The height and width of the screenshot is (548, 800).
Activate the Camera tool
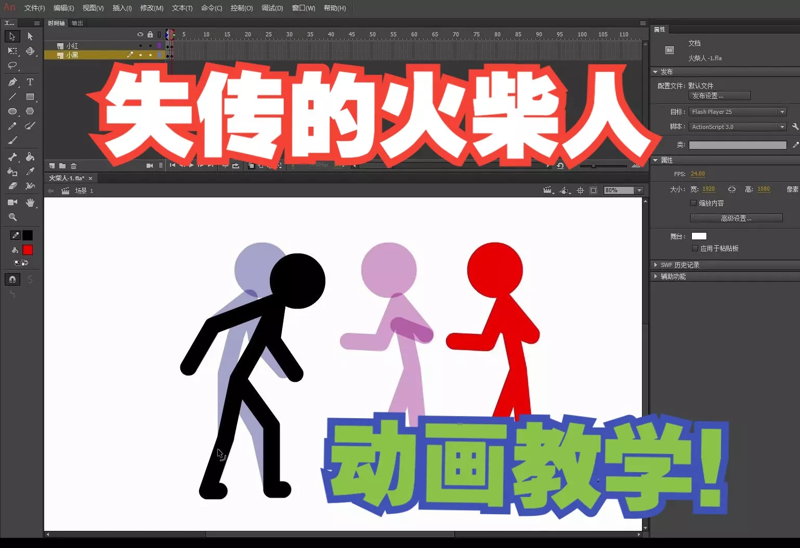point(12,203)
